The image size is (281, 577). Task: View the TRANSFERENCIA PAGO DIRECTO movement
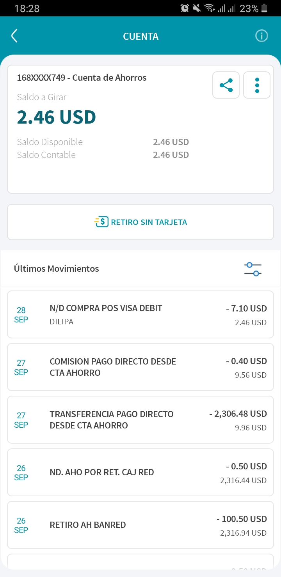140,420
